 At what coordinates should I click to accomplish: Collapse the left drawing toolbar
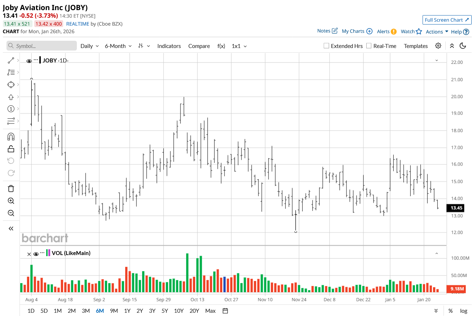[11, 228]
